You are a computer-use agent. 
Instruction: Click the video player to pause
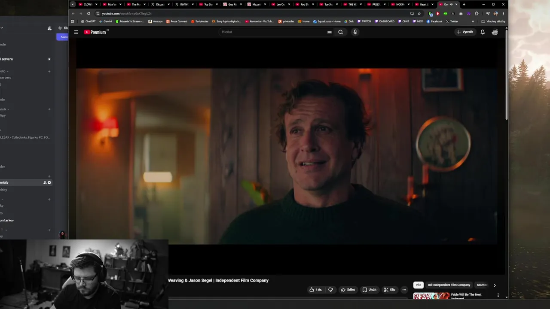287,156
